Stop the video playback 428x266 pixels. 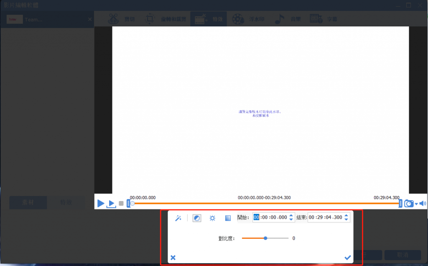(x=121, y=203)
